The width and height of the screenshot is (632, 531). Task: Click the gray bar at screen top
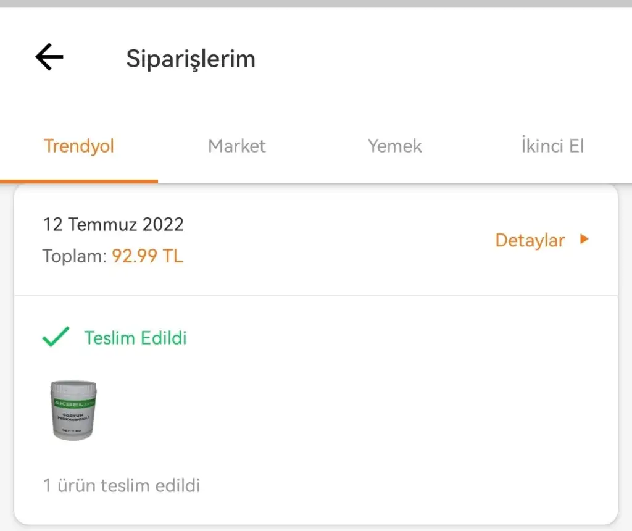[316, 4]
